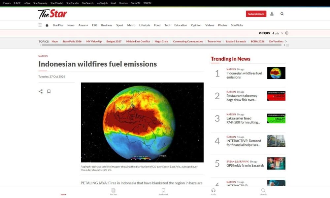
Task: Click the Subscriptions button
Action: tap(256, 14)
